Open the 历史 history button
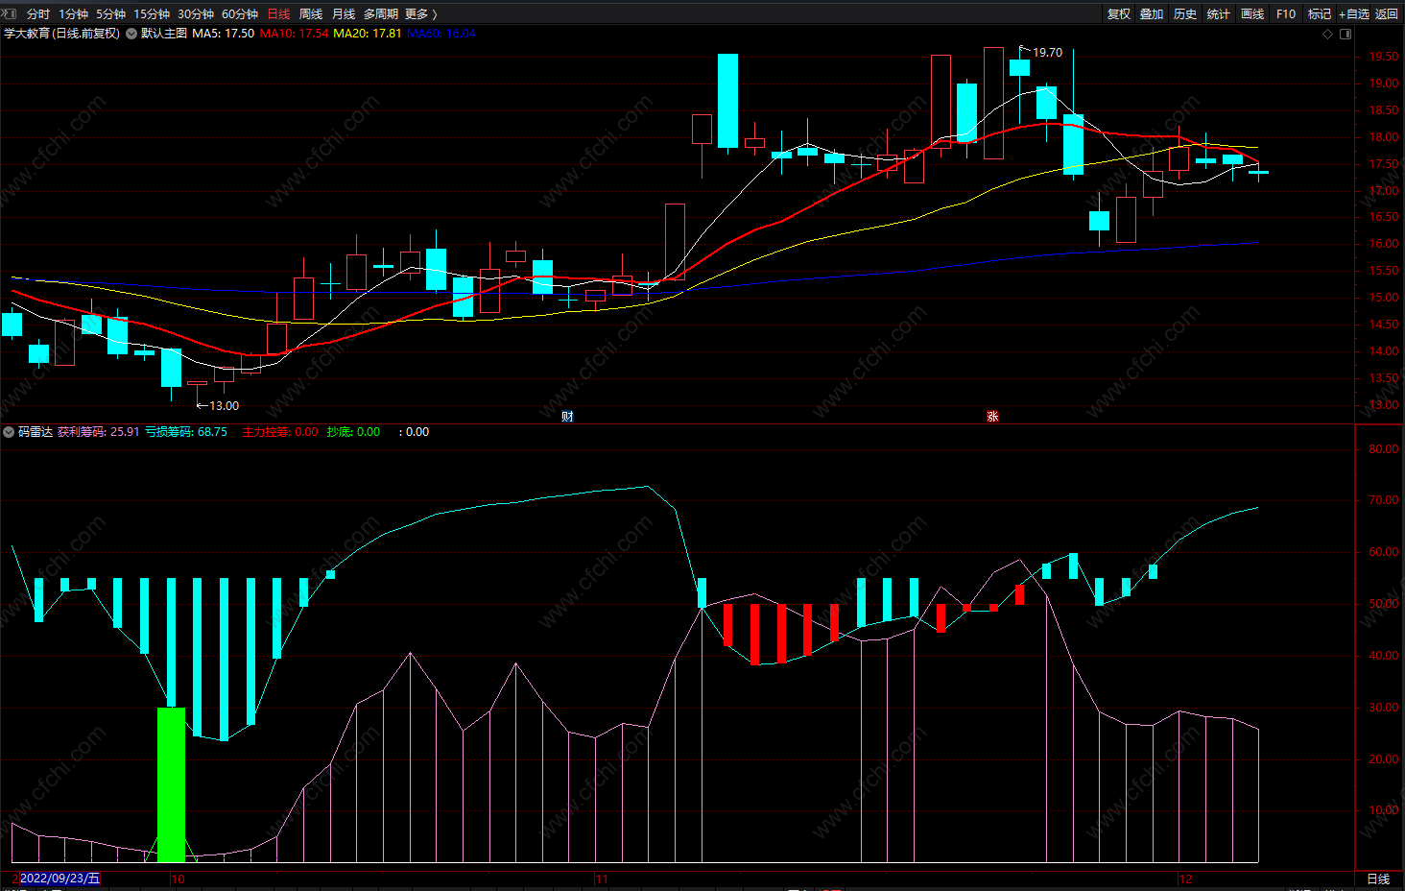The image size is (1405, 891). [1185, 13]
